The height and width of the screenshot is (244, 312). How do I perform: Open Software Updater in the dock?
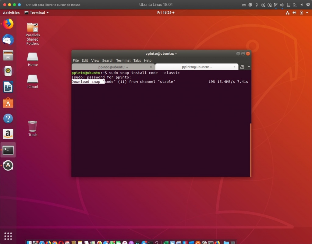point(8,166)
